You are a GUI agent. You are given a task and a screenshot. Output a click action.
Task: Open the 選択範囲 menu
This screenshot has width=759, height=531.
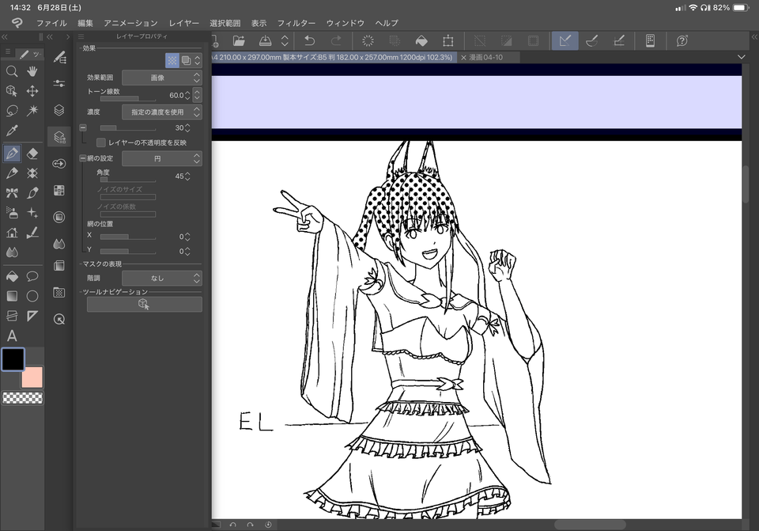[x=225, y=23]
